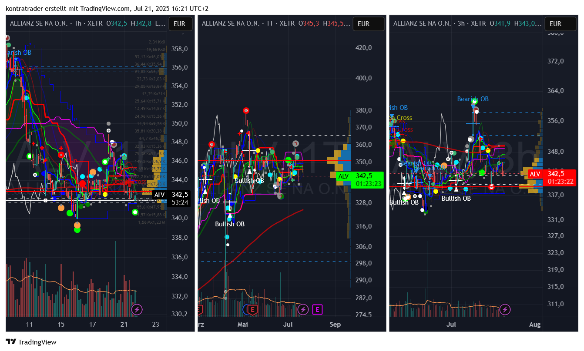This screenshot has height=351, width=584.
Task: Click the ALLIANZ SE title of the 3h chart
Action: click(422, 24)
